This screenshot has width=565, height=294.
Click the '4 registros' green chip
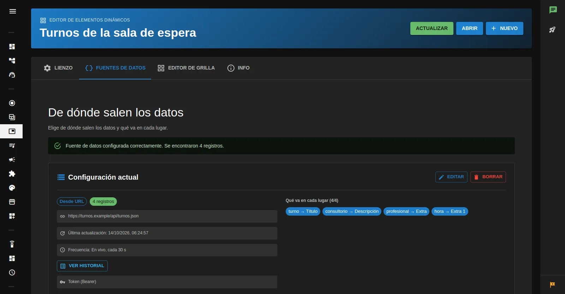tap(103, 202)
